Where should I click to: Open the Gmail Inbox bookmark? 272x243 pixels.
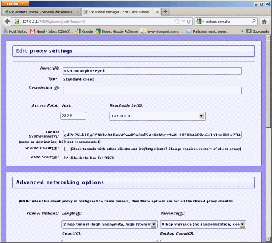click(51, 31)
